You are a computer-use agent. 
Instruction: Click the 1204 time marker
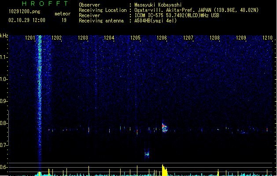click(109, 38)
